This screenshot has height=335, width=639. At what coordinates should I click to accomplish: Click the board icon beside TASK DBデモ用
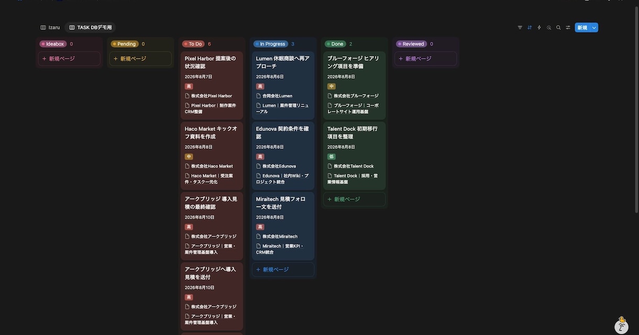[x=72, y=27]
